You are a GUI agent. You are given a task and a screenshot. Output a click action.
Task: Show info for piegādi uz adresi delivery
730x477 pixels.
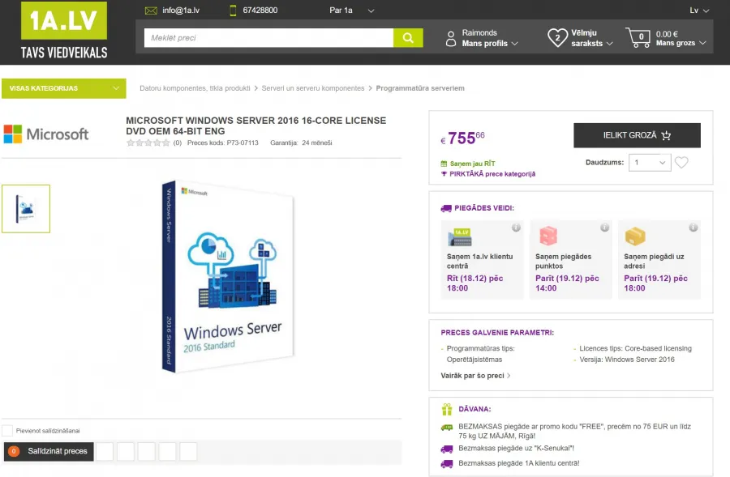[x=693, y=228]
